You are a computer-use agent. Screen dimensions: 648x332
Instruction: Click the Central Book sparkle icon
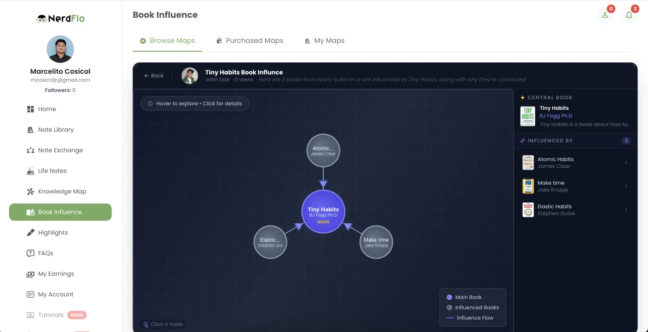pyautogui.click(x=522, y=98)
